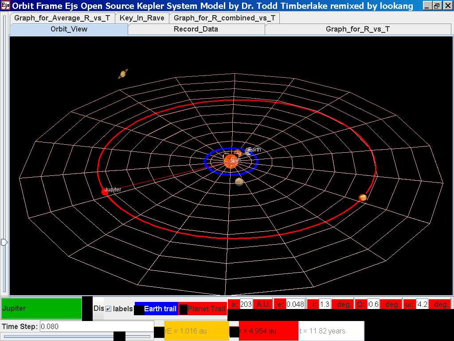Switch to the Graph_for_Average_R_vs_T tab
This screenshot has height=341, width=454.
point(62,18)
